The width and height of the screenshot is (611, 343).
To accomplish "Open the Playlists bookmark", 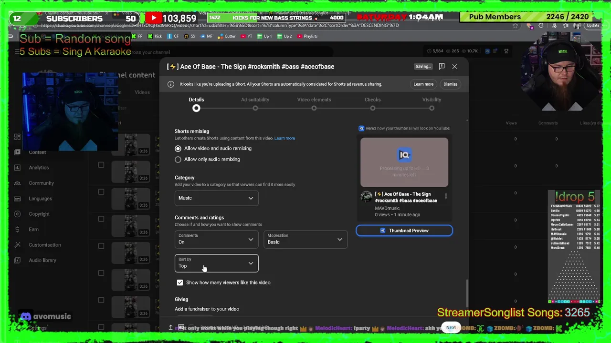I will (x=307, y=36).
